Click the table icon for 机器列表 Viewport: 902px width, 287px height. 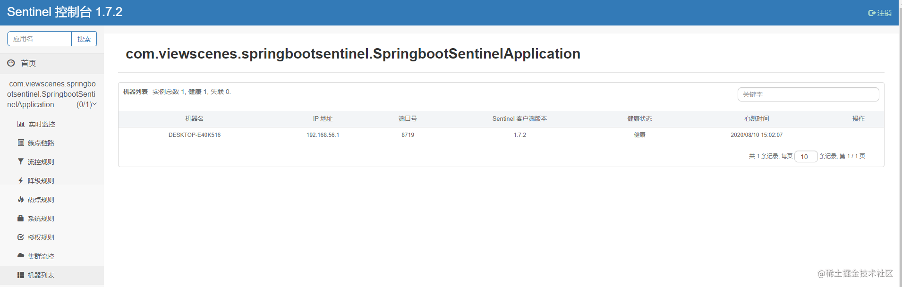click(x=21, y=275)
